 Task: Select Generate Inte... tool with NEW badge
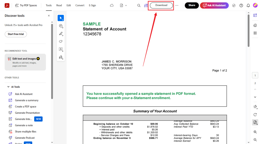click(26, 119)
